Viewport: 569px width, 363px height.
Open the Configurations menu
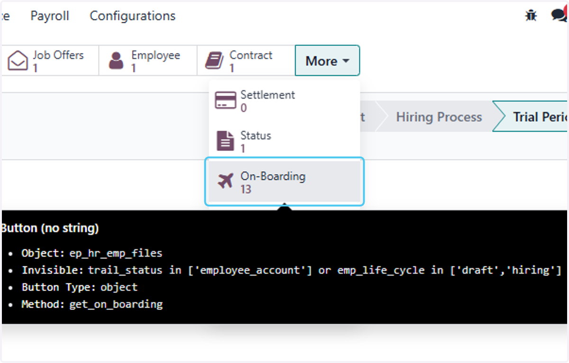132,16
